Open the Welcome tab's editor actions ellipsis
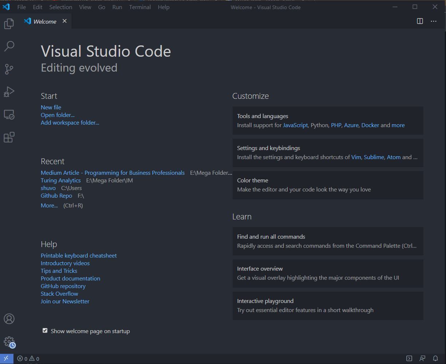 coord(433,21)
